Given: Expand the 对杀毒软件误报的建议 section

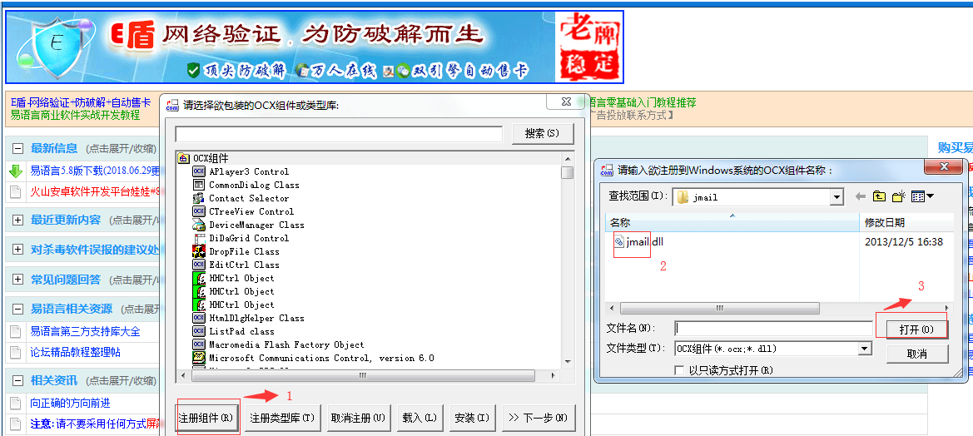Looking at the screenshot, I should pyautogui.click(x=18, y=250).
